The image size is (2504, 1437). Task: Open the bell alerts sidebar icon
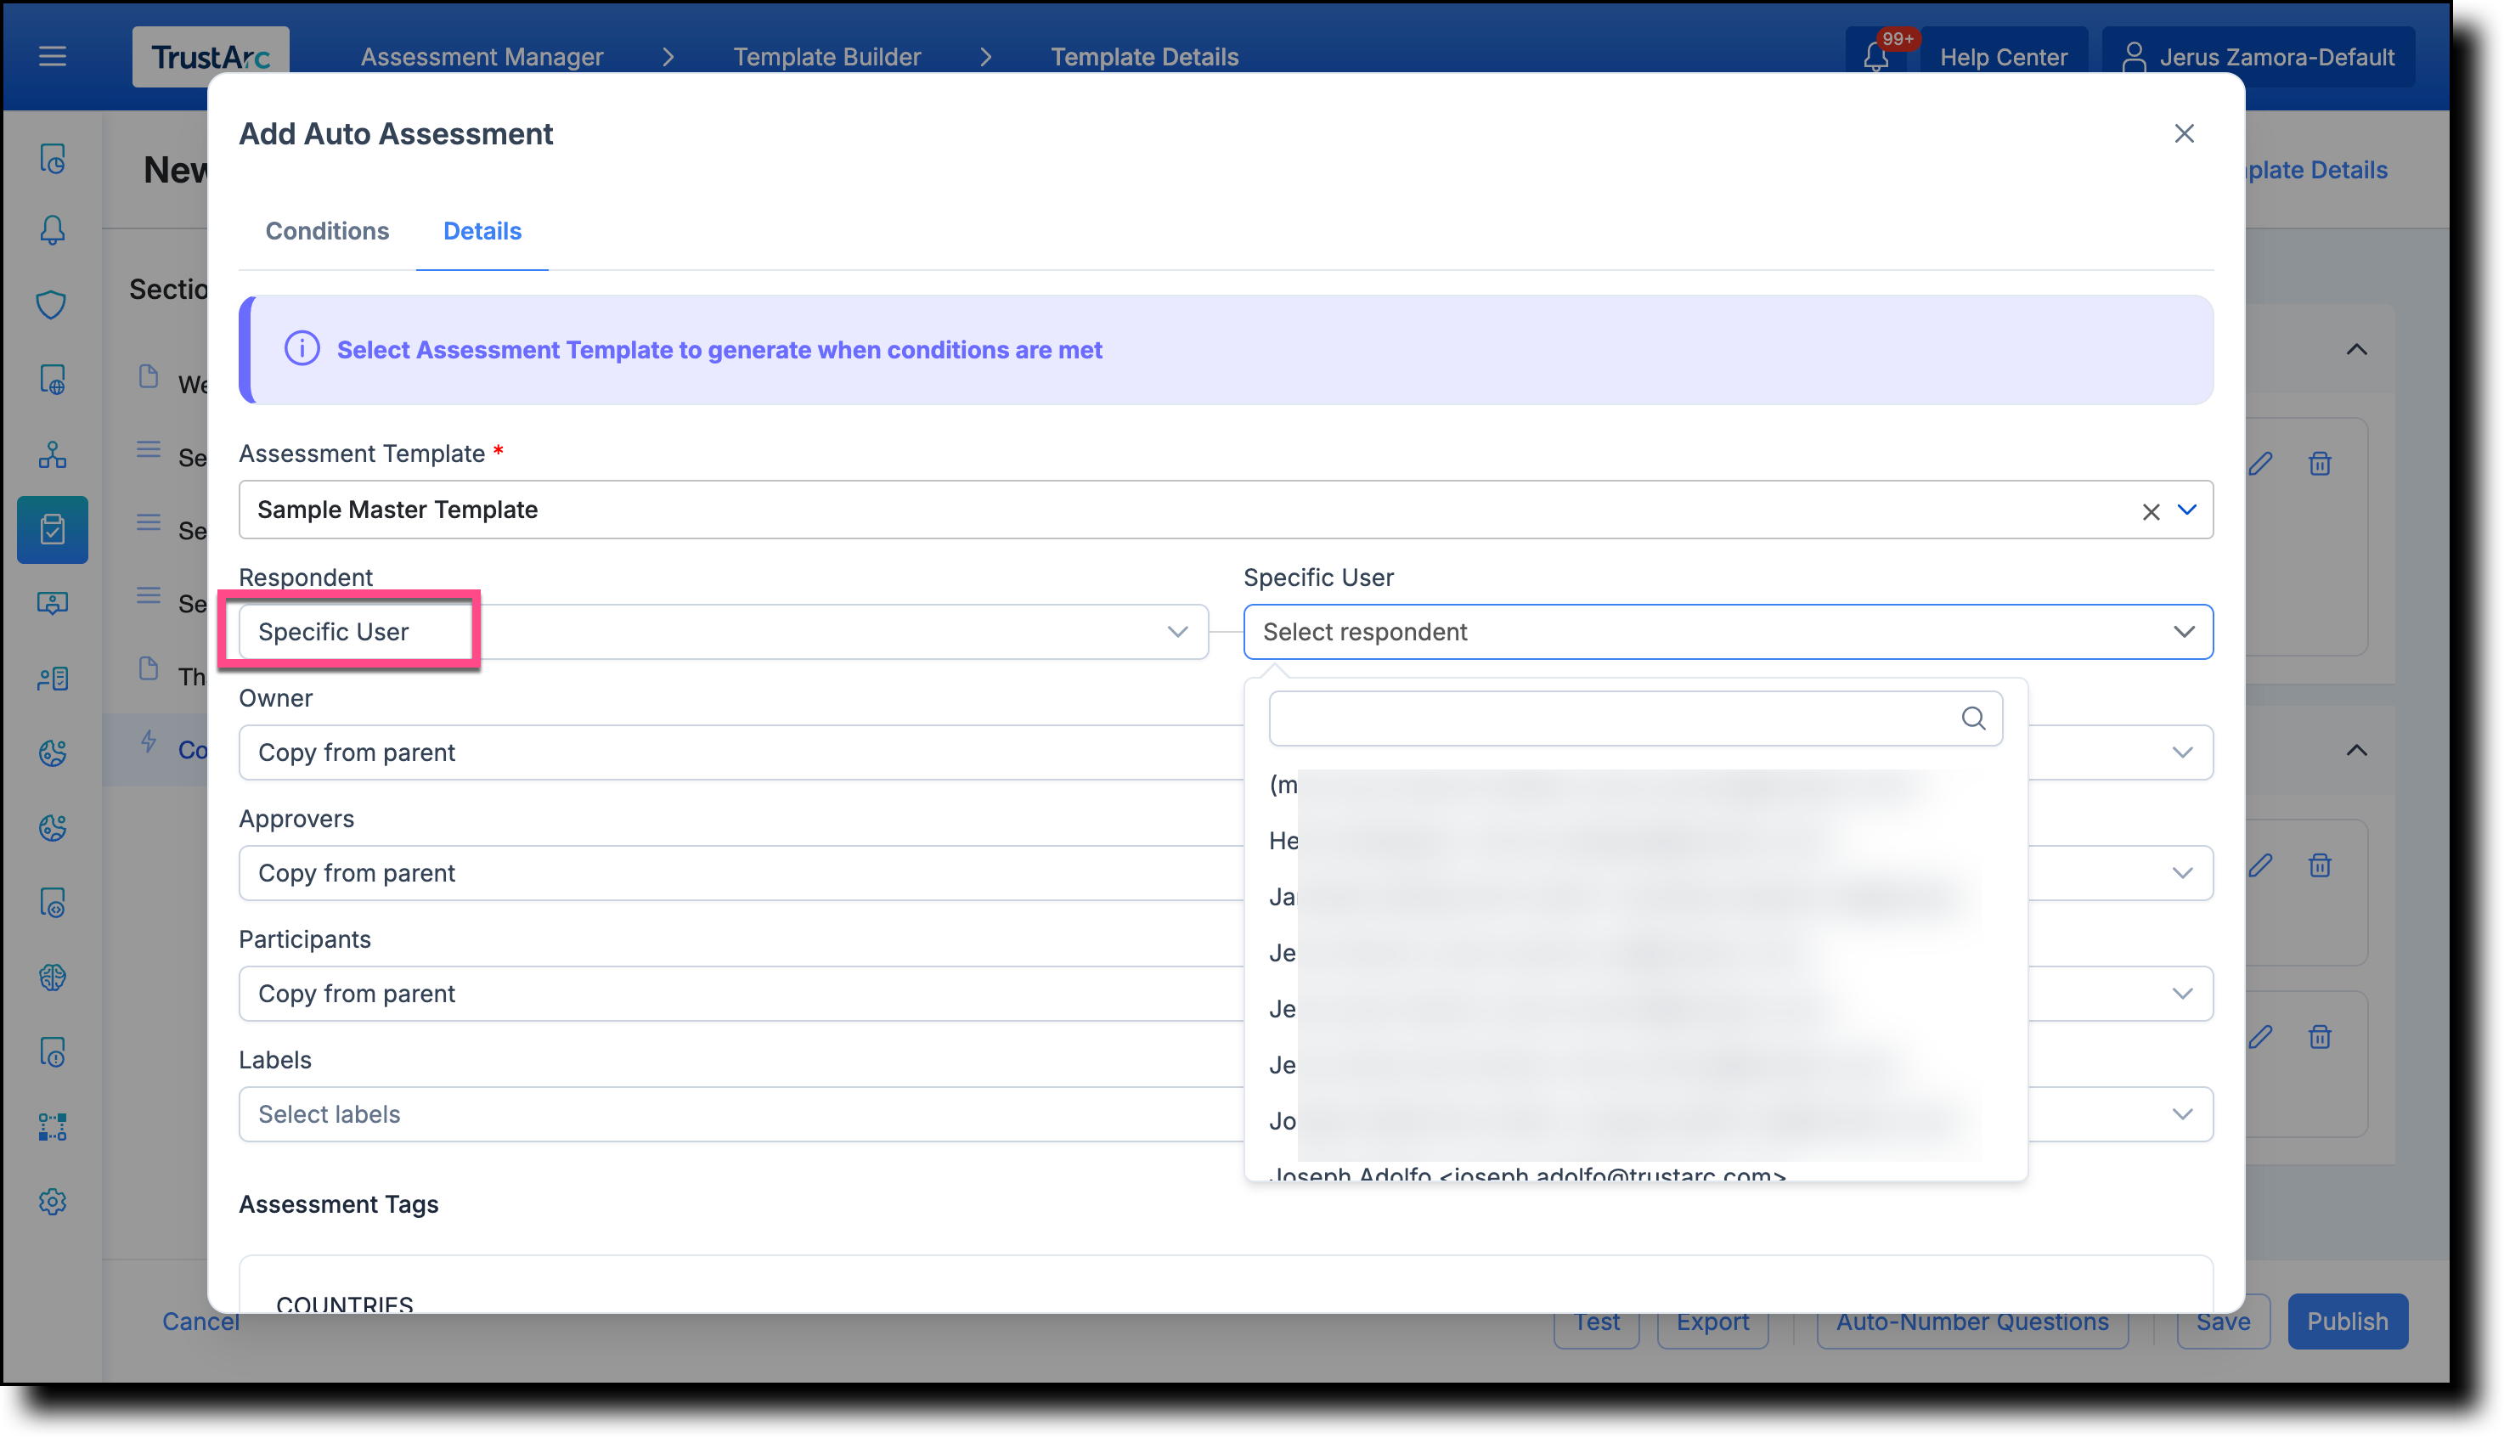(53, 230)
